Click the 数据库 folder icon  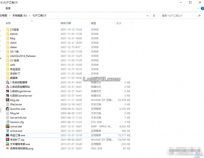point(8,78)
